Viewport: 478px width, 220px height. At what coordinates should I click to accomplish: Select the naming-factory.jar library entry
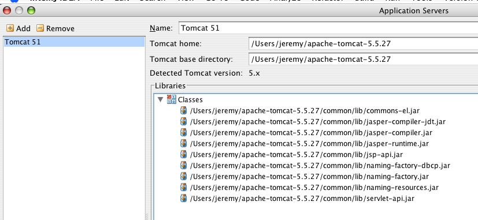309,177
